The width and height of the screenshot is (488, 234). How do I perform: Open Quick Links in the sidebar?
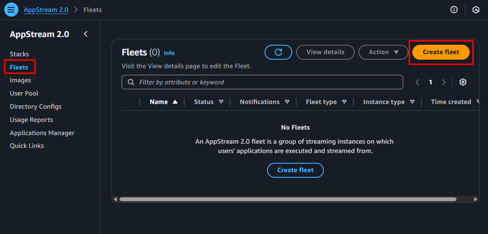(27, 145)
